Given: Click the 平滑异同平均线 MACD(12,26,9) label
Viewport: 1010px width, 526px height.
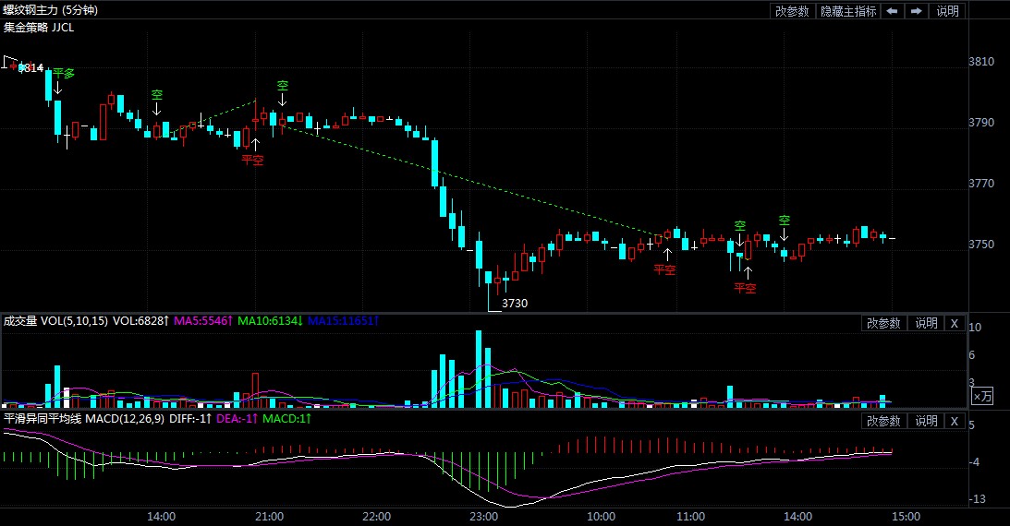Looking at the screenshot, I should pyautogui.click(x=84, y=419).
